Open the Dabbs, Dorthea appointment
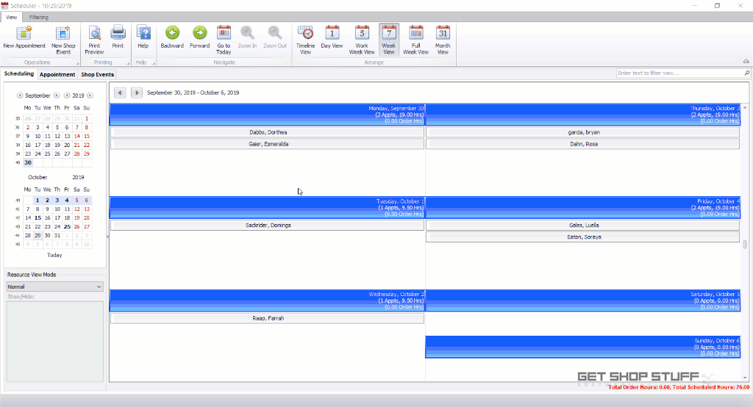Viewport: 753px width, 407px height. click(x=267, y=132)
